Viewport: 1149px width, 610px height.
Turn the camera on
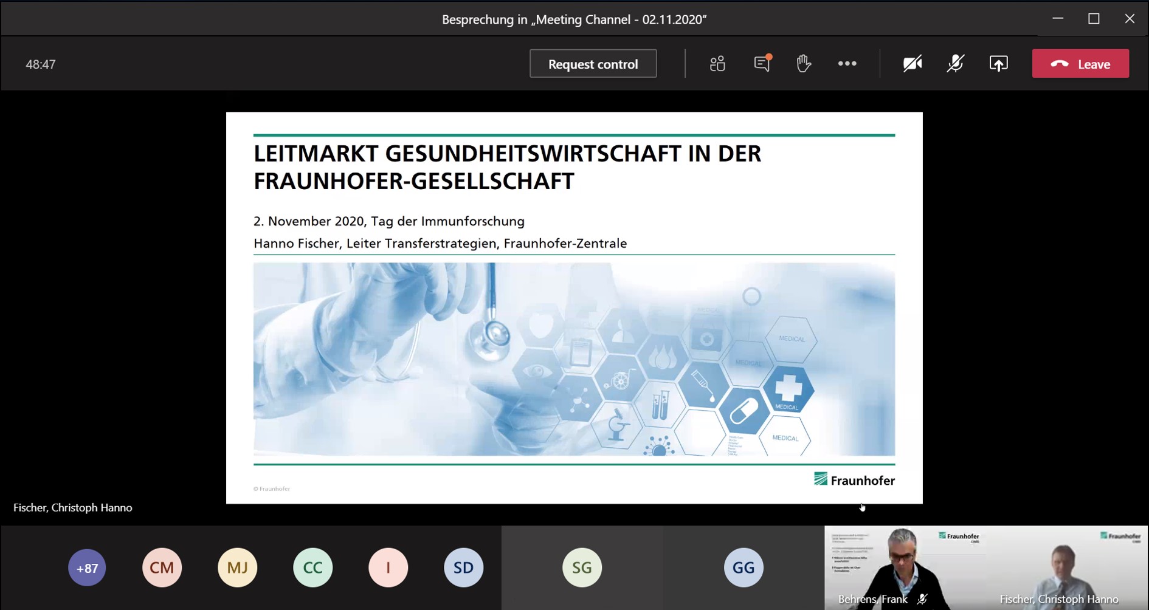(912, 64)
